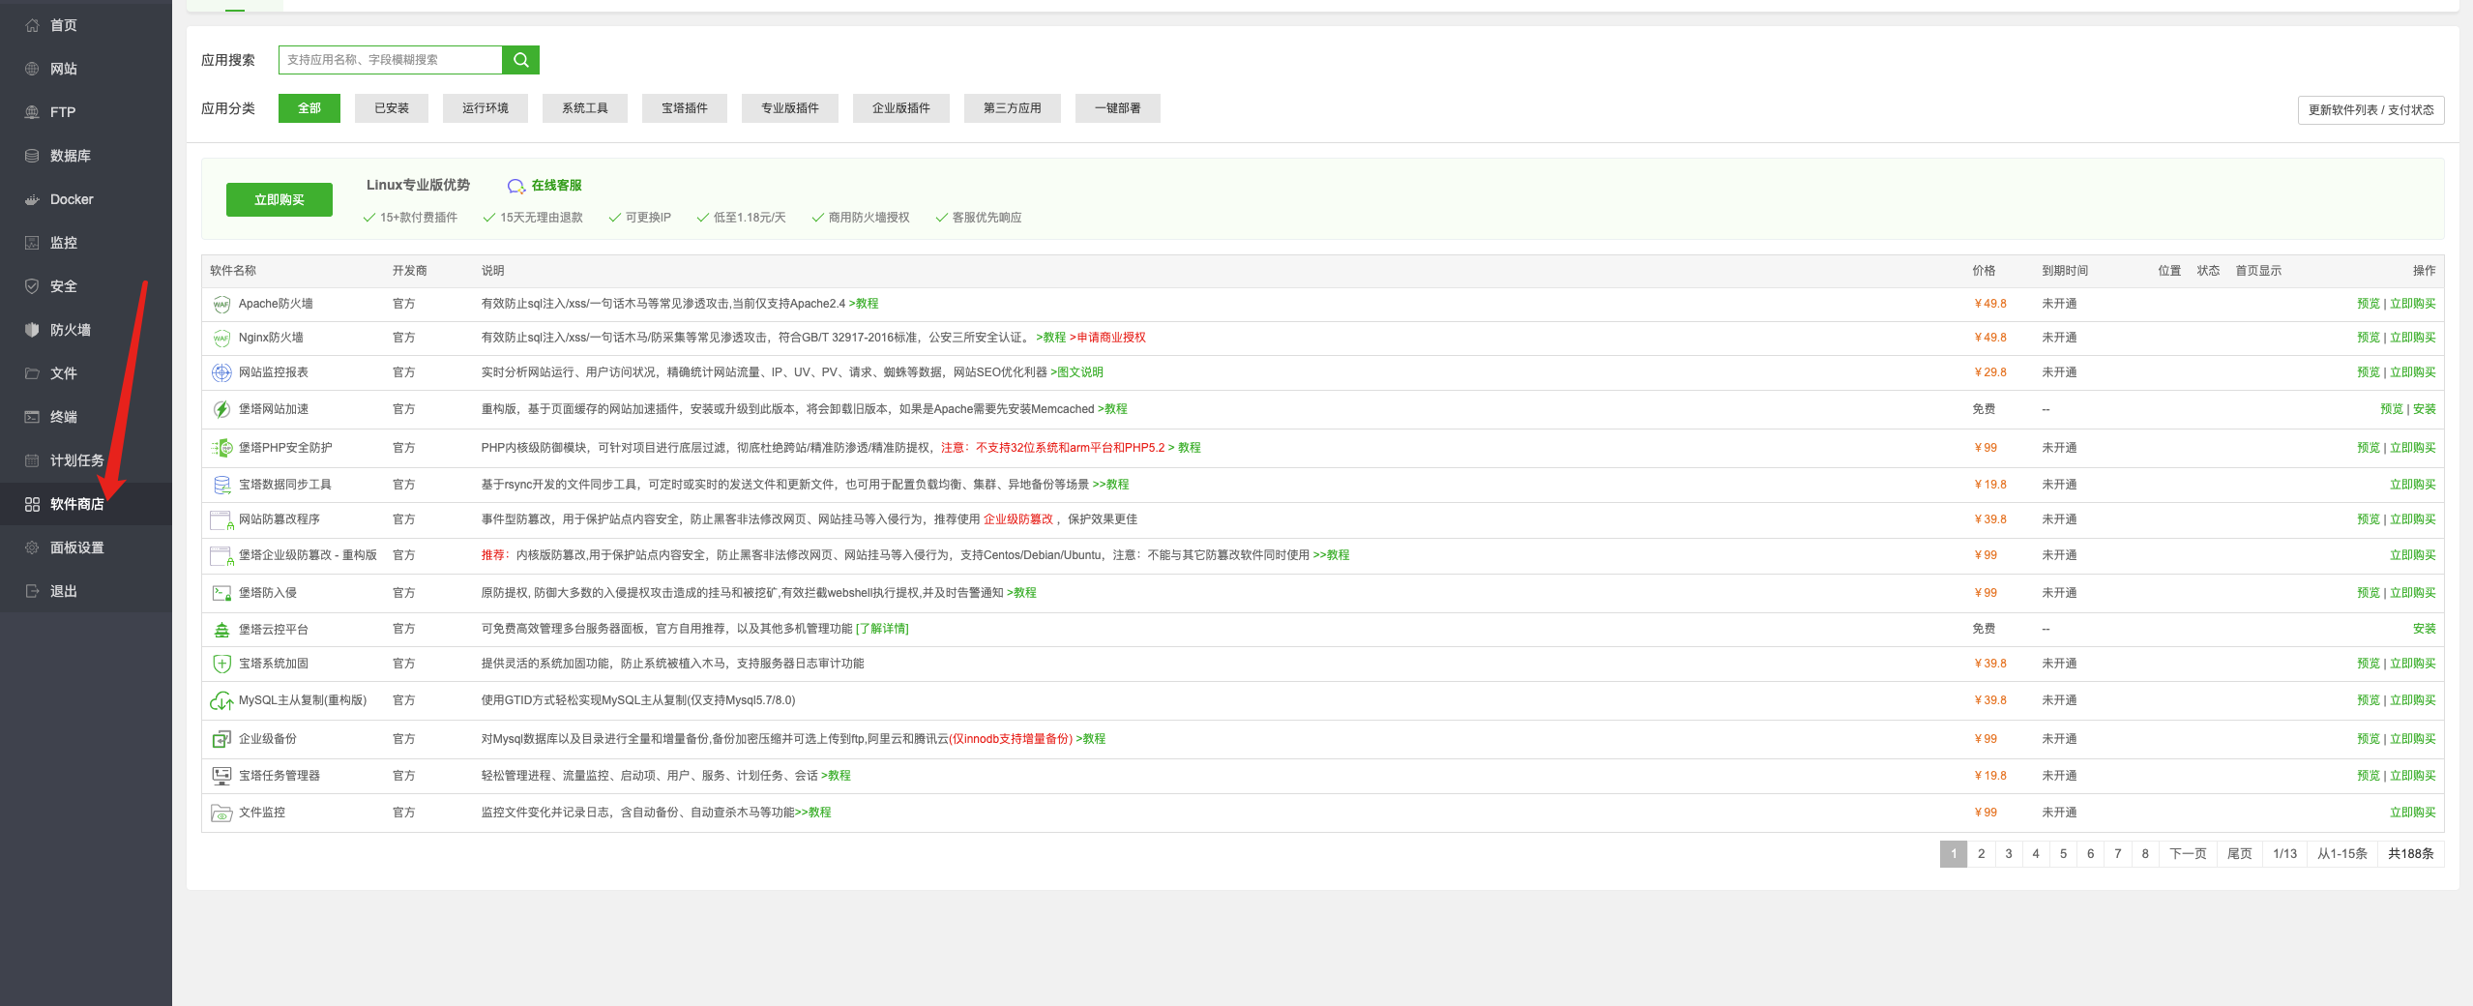Open the 防火墙 settings from sidebar
The image size is (2473, 1006).
click(x=72, y=329)
